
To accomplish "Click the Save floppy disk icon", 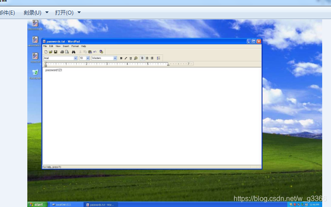I will tap(56, 52).
